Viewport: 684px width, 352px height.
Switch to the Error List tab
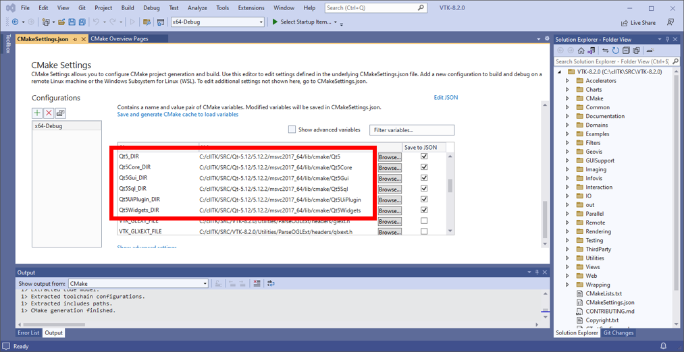(28, 333)
